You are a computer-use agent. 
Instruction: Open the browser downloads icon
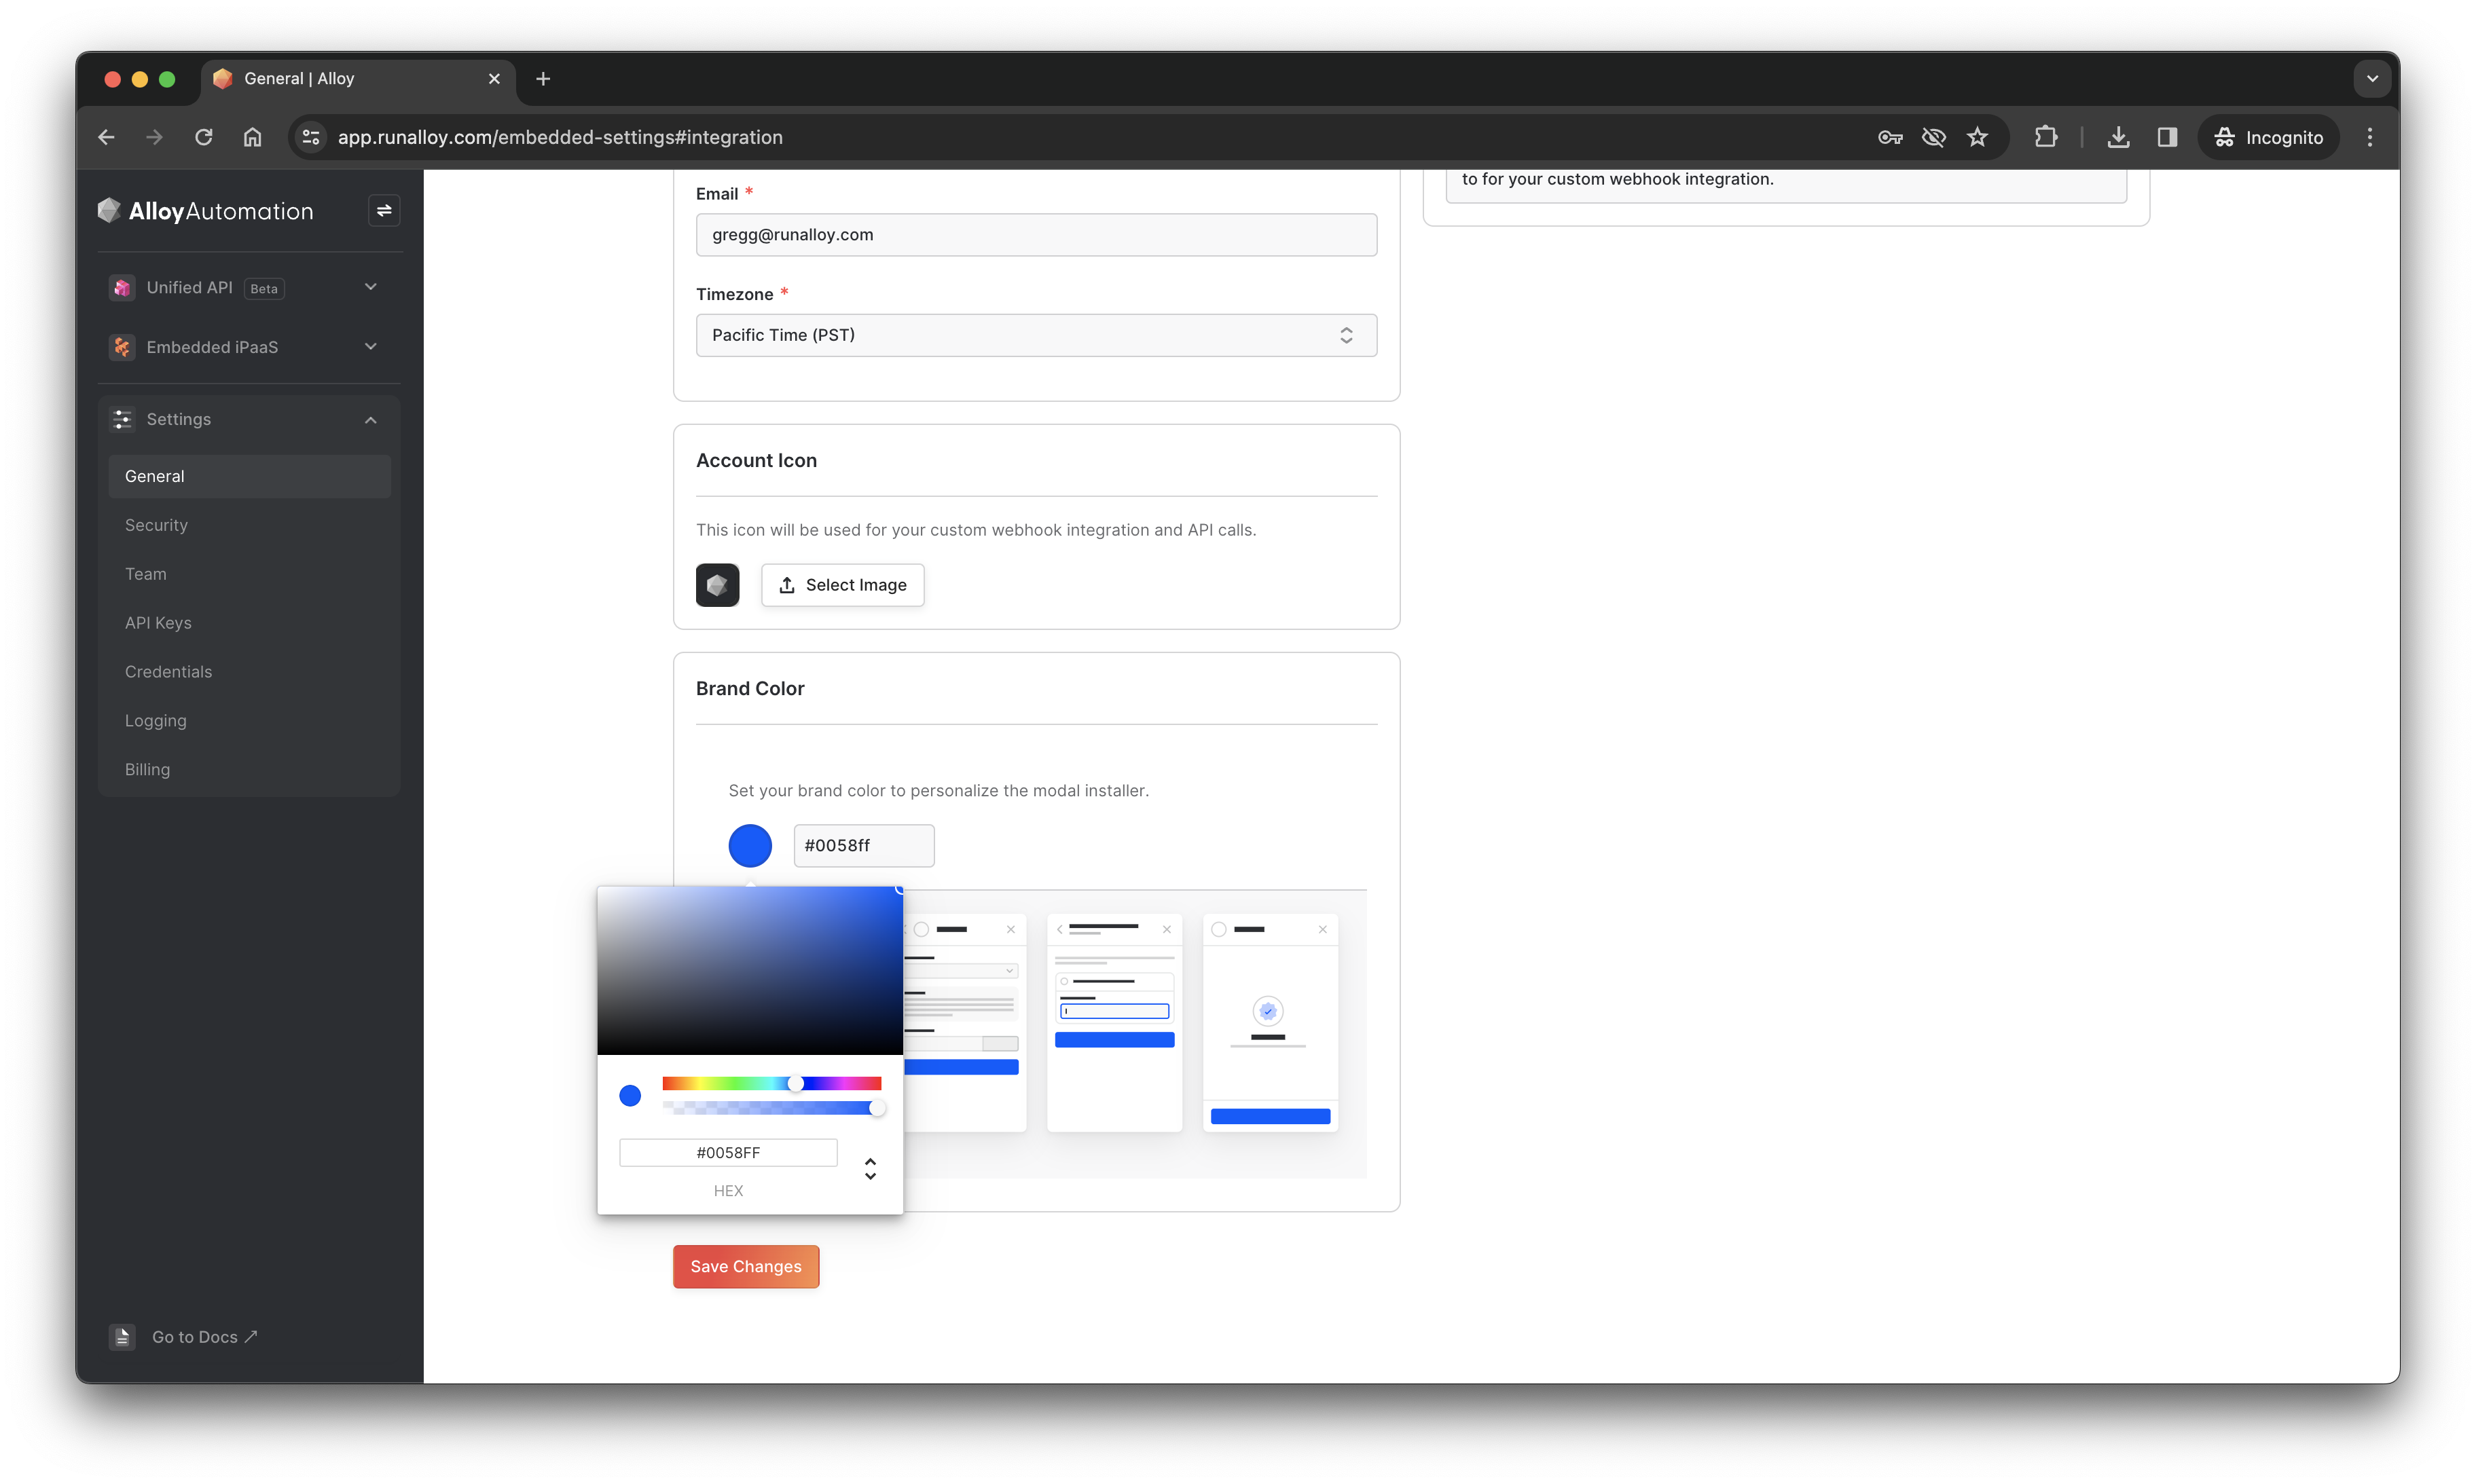click(x=2118, y=137)
